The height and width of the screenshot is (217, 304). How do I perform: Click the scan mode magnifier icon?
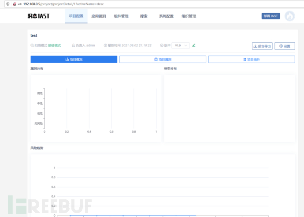32,45
